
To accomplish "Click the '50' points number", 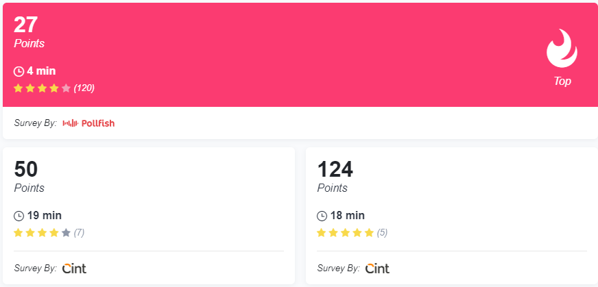I will (26, 169).
